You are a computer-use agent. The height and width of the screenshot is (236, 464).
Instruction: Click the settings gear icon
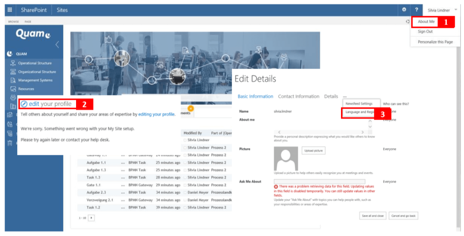point(404,10)
